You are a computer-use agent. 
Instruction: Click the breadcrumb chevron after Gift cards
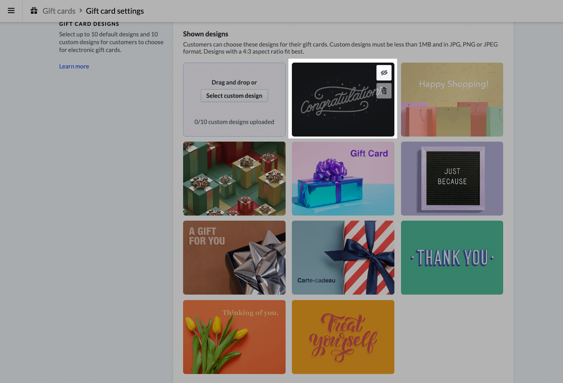tap(81, 11)
